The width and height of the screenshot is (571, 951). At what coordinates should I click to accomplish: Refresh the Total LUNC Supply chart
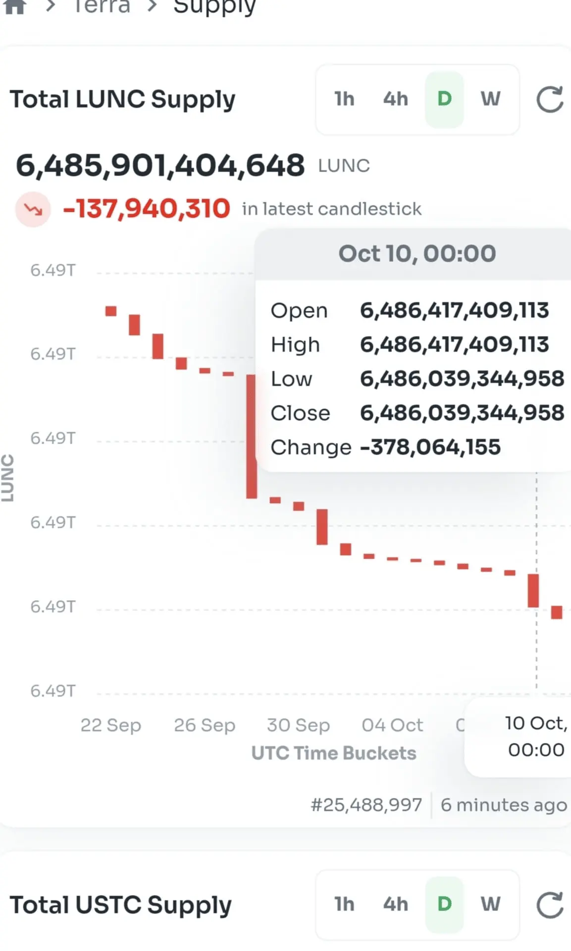tap(550, 99)
